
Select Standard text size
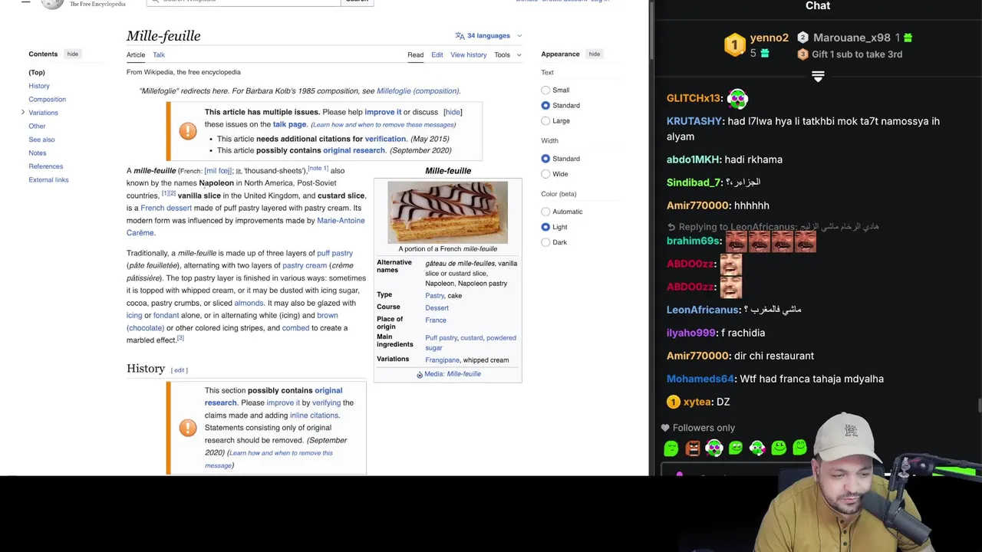(545, 105)
